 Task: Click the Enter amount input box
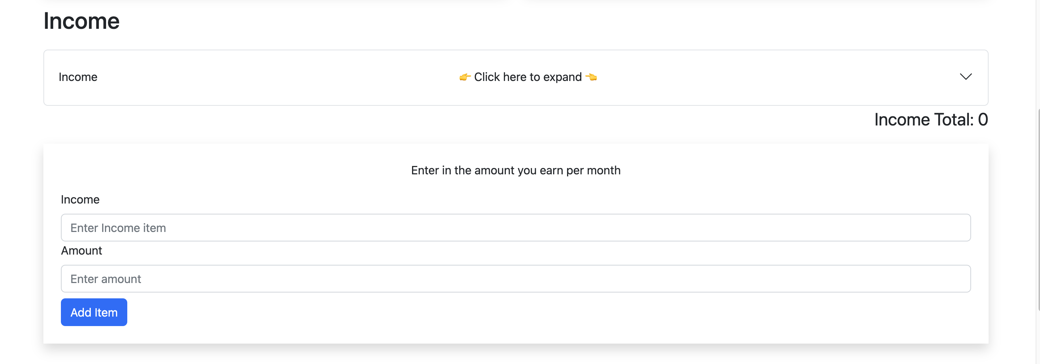516,278
